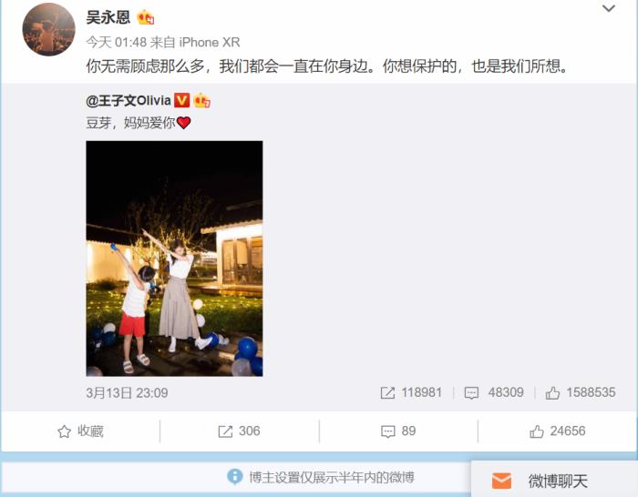Enlarge the reposted night garden photo

[x=174, y=259]
